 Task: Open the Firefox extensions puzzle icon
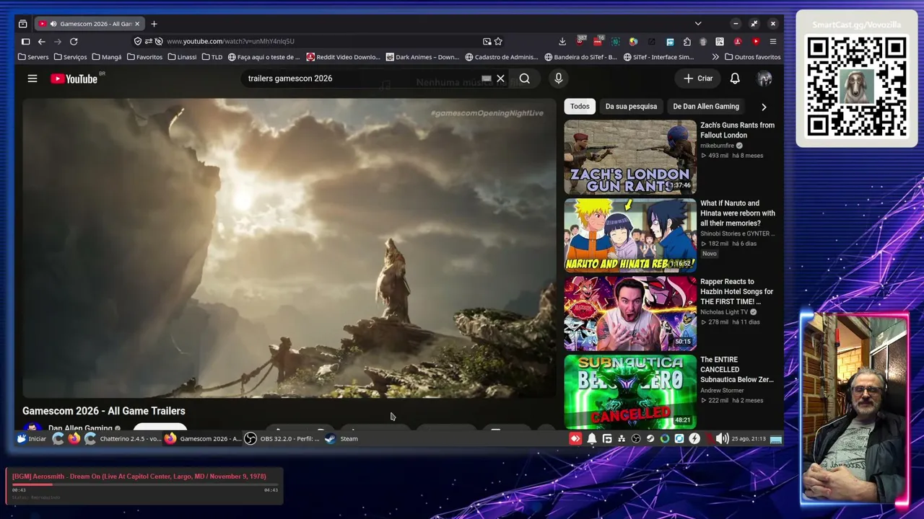click(x=687, y=41)
